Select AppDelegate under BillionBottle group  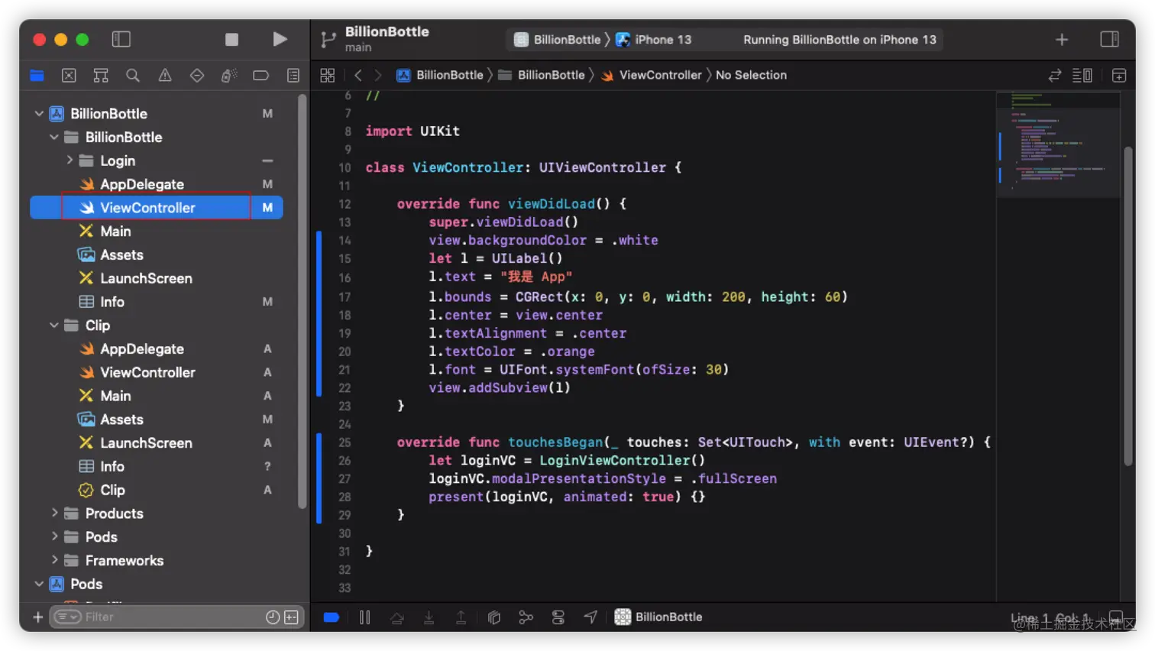[x=142, y=184]
